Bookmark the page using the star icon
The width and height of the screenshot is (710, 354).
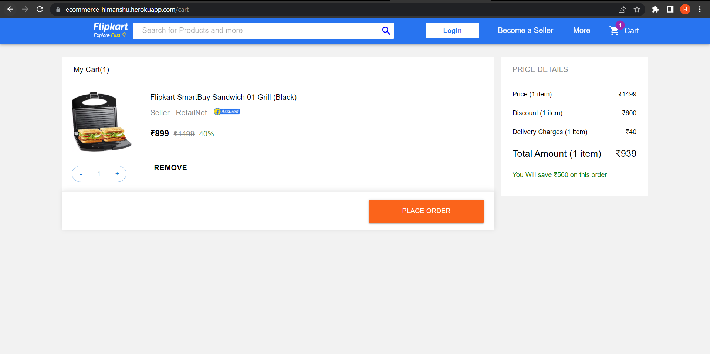637,9
